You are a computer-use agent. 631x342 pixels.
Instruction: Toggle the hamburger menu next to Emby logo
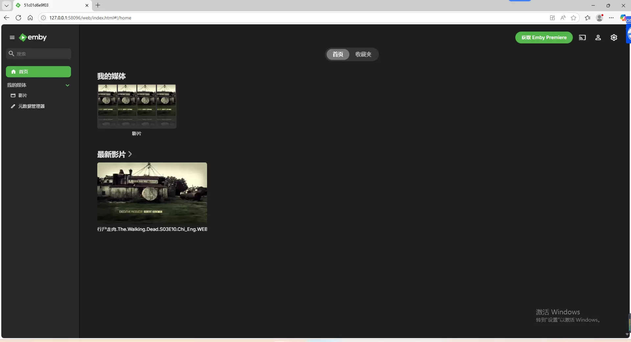[x=12, y=37]
